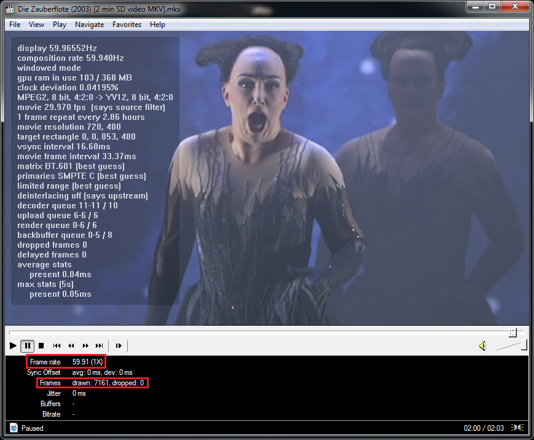Image resolution: width=534 pixels, height=440 pixels.
Task: Click the Bitrate label
Action: click(52, 414)
